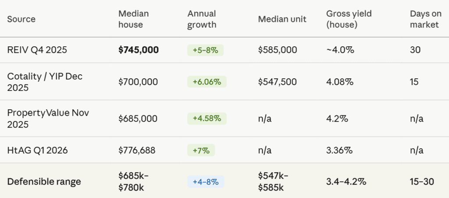Select the $547,500 median unit value
The width and height of the screenshot is (449, 198).
point(277,82)
